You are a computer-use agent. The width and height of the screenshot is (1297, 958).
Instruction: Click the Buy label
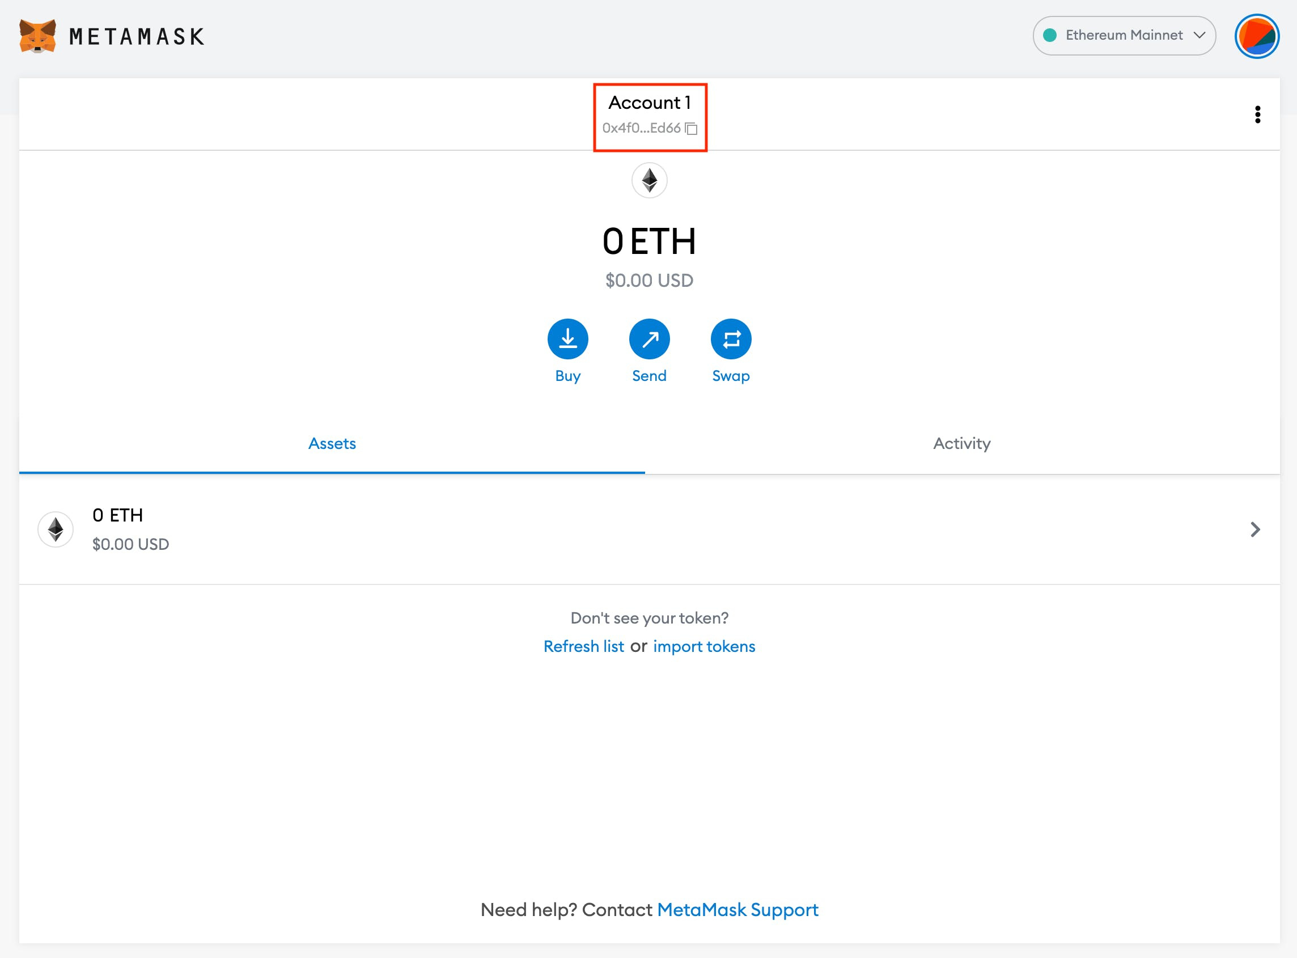click(567, 376)
